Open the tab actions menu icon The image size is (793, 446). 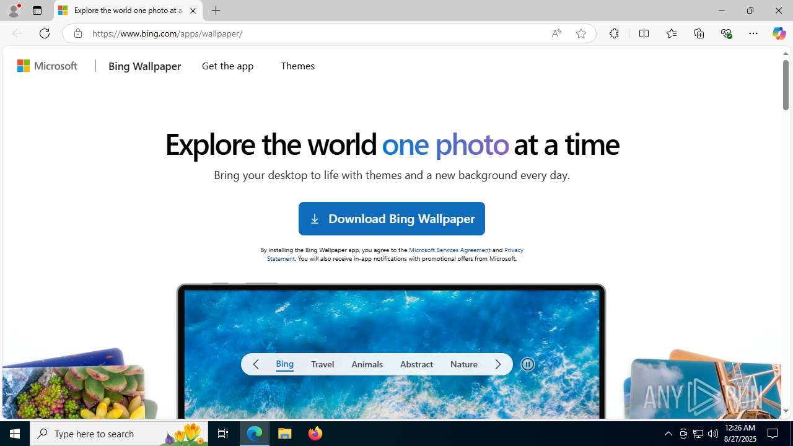coord(37,11)
